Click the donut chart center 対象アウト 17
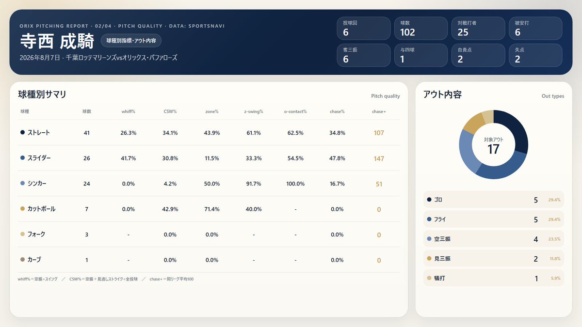 [x=494, y=146]
